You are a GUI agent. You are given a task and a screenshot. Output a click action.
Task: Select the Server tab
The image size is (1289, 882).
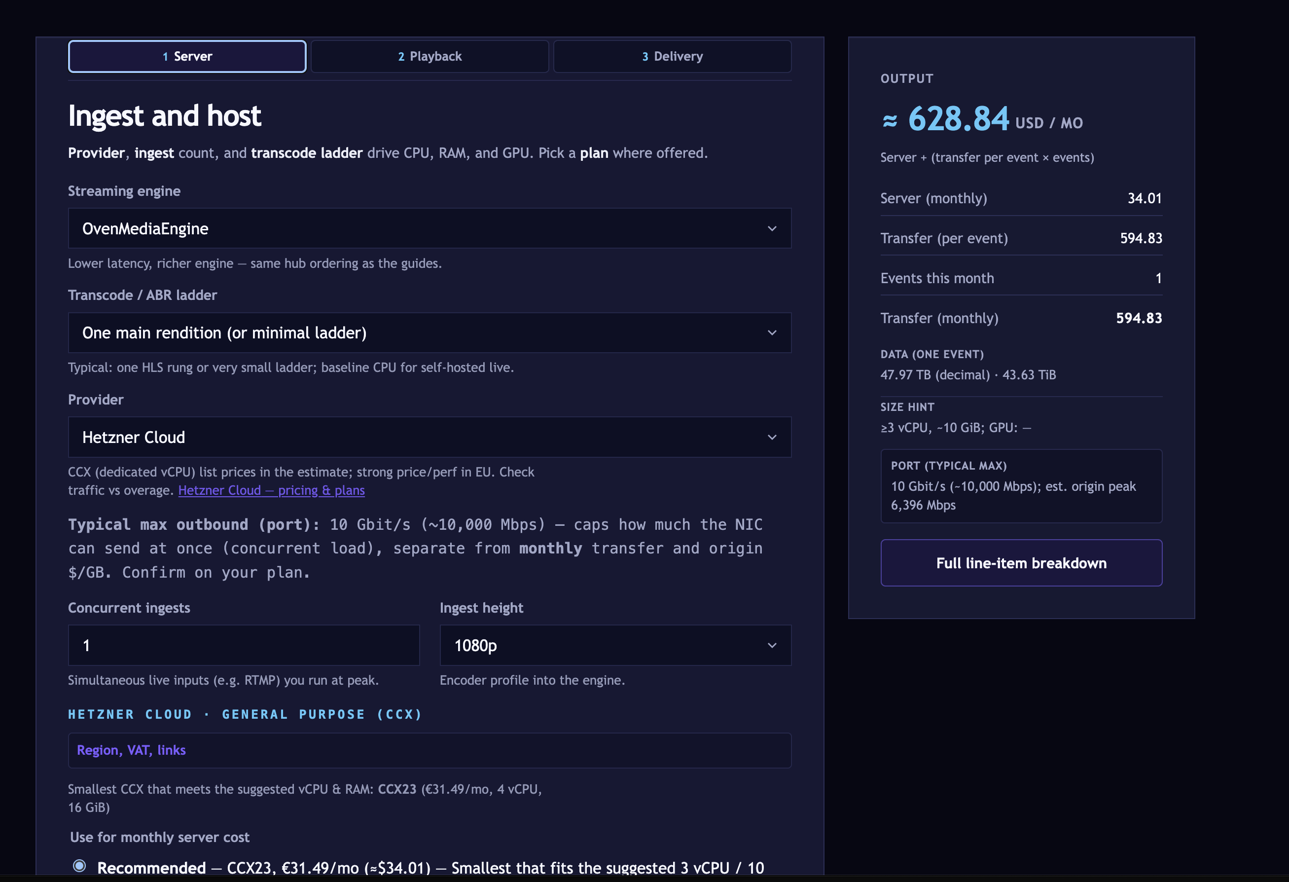point(187,56)
